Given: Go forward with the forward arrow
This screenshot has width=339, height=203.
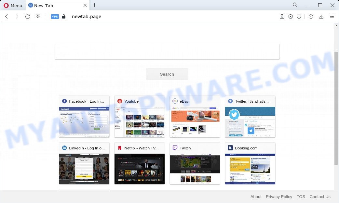Looking at the screenshot, I should click(17, 17).
